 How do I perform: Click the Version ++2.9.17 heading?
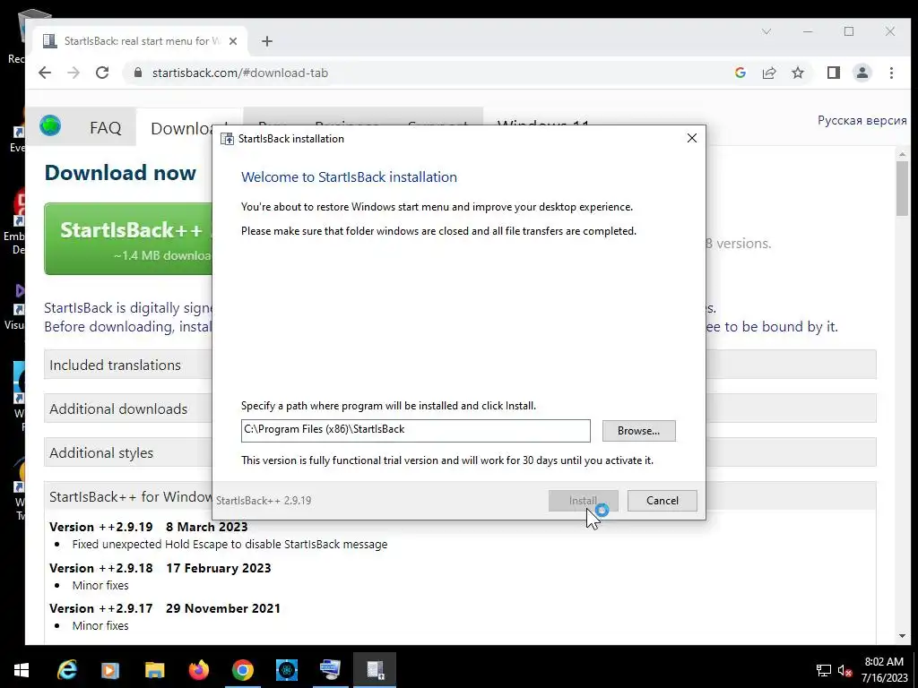point(165,608)
